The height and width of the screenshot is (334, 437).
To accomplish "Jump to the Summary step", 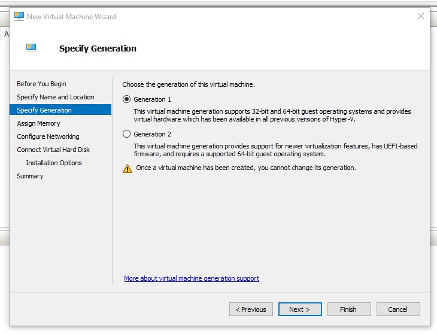I will 30,176.
